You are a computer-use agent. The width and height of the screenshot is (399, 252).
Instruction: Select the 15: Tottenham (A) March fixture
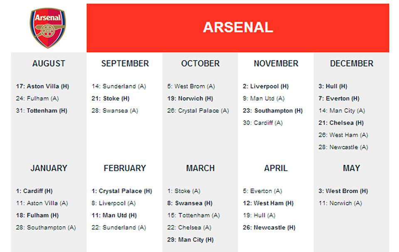pos(194,215)
